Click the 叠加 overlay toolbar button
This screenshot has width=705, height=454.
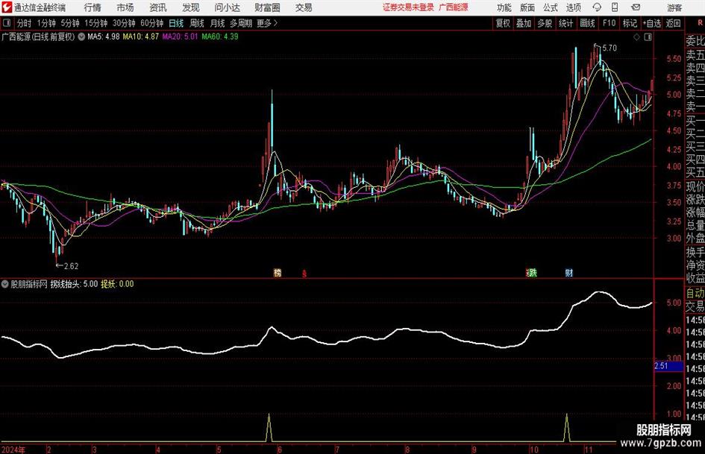[x=524, y=23]
